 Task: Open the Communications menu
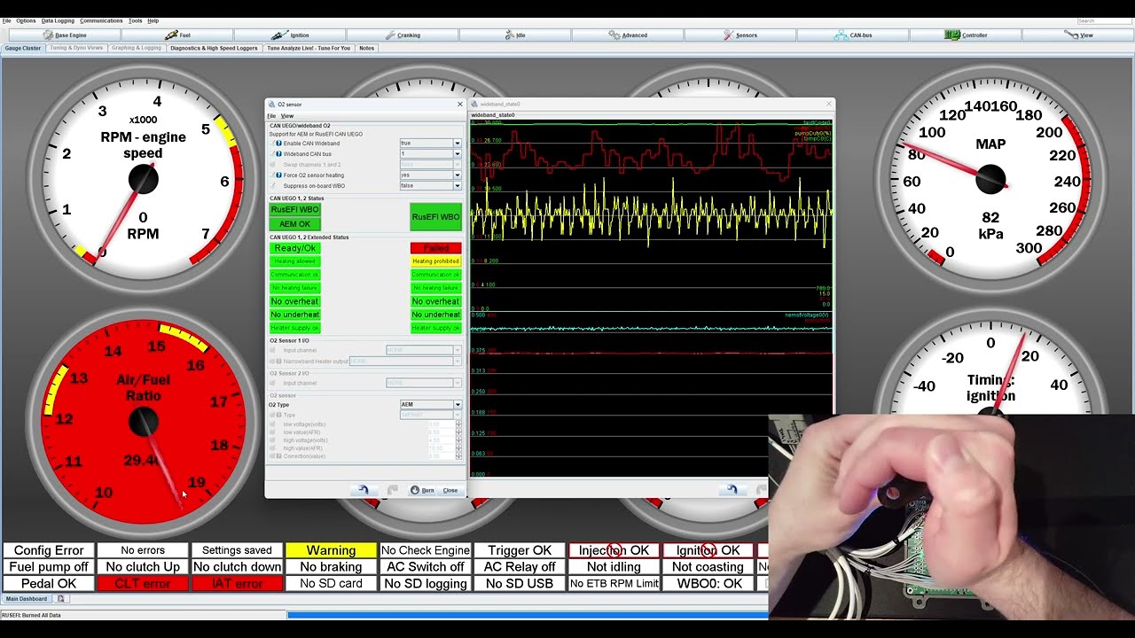click(x=101, y=20)
